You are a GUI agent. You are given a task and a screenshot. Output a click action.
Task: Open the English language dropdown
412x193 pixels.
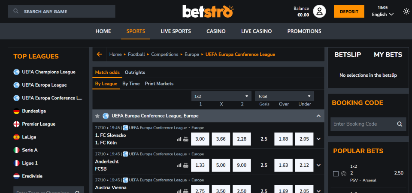382,15
